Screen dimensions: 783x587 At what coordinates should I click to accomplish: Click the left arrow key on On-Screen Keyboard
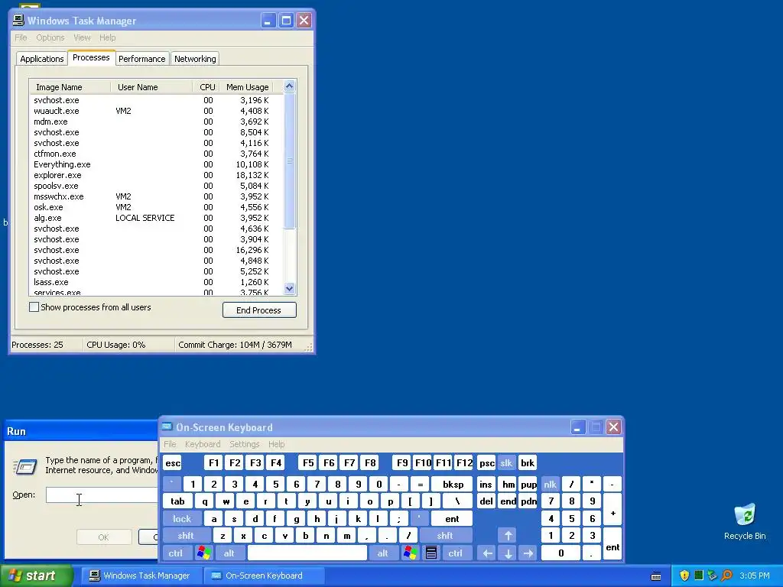(488, 553)
